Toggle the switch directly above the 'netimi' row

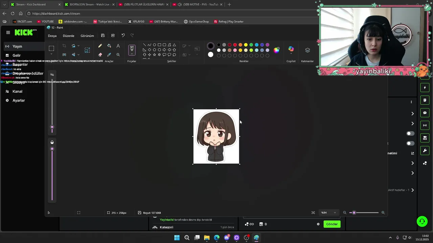tap(410, 143)
